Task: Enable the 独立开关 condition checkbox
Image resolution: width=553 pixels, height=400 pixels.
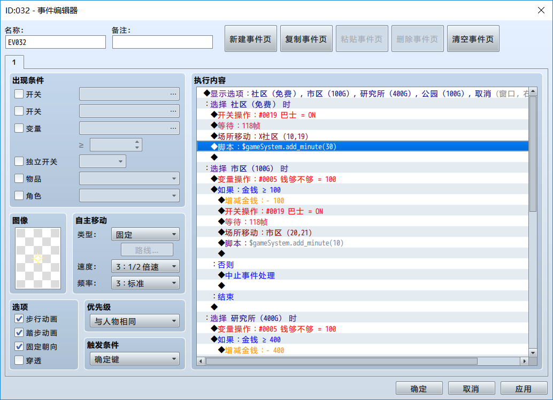Action: [x=19, y=161]
